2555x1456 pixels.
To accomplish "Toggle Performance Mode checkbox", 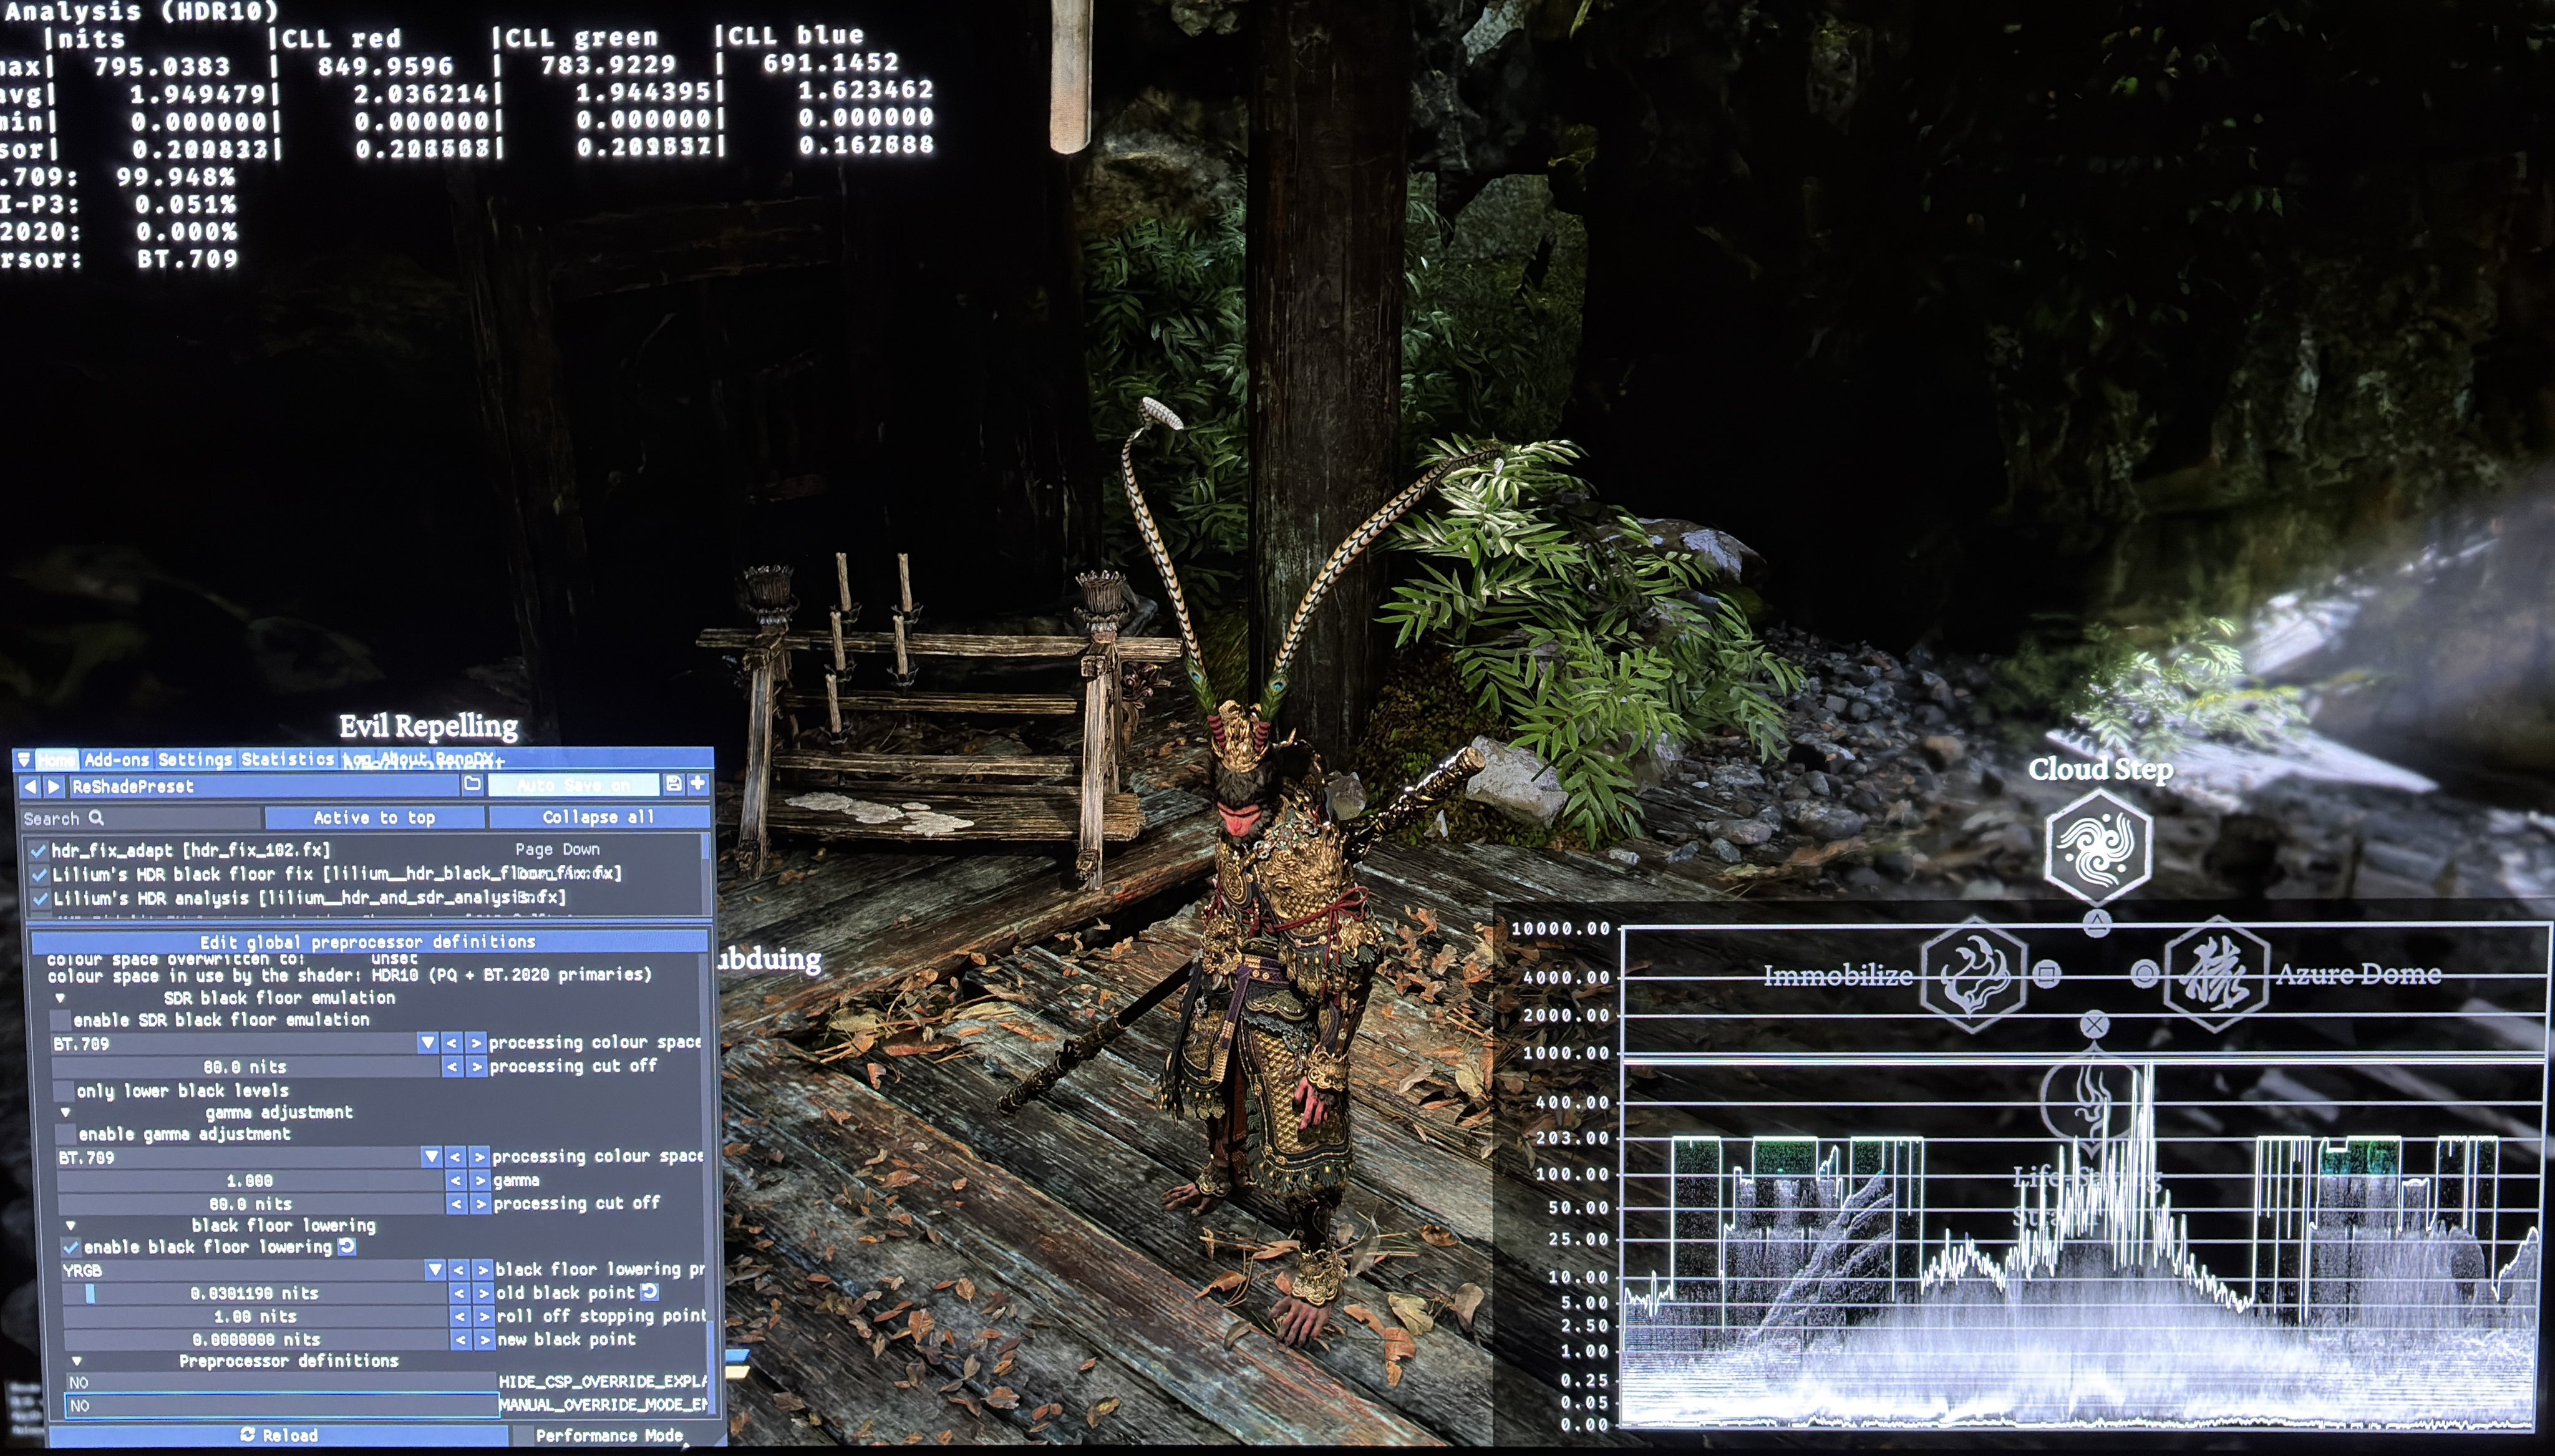I will point(523,1436).
